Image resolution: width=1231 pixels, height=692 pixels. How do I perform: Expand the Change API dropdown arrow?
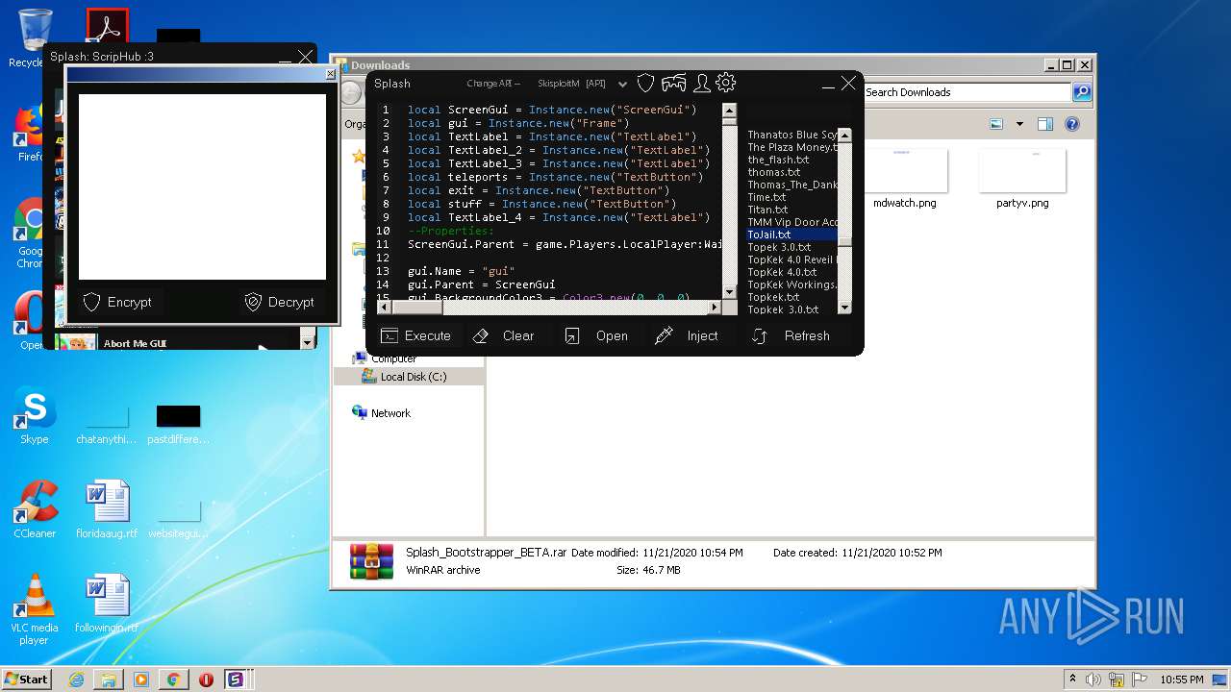point(622,85)
